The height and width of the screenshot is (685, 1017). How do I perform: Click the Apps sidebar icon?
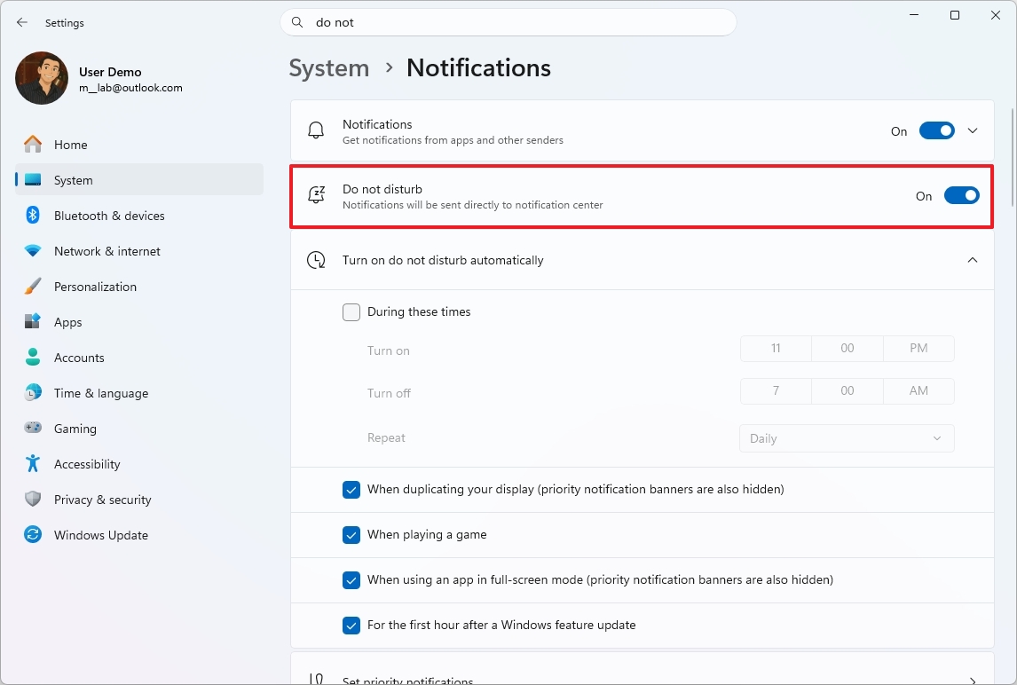[x=32, y=322]
